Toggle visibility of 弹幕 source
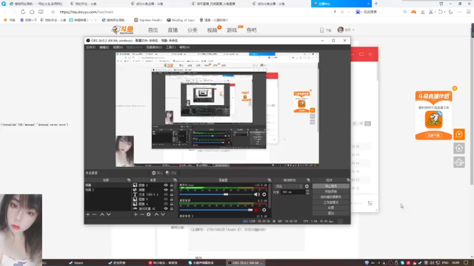The width and height of the screenshot is (474, 266). 166,190
